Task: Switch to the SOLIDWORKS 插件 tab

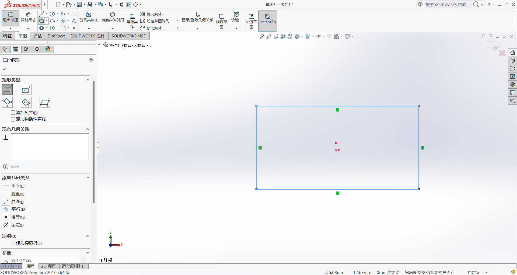Action: [x=88, y=36]
